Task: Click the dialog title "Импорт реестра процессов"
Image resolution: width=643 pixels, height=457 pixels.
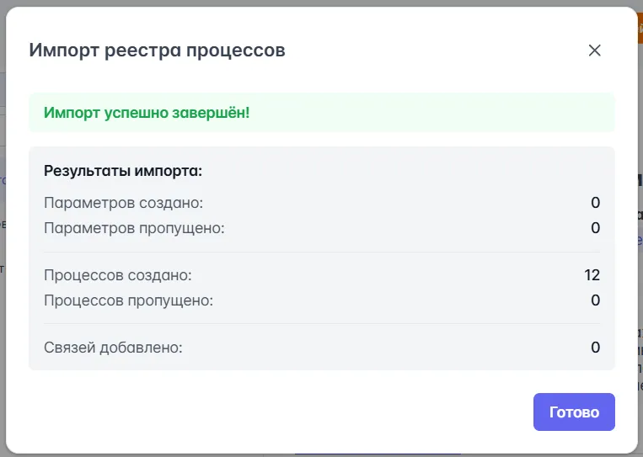Action: tap(157, 50)
